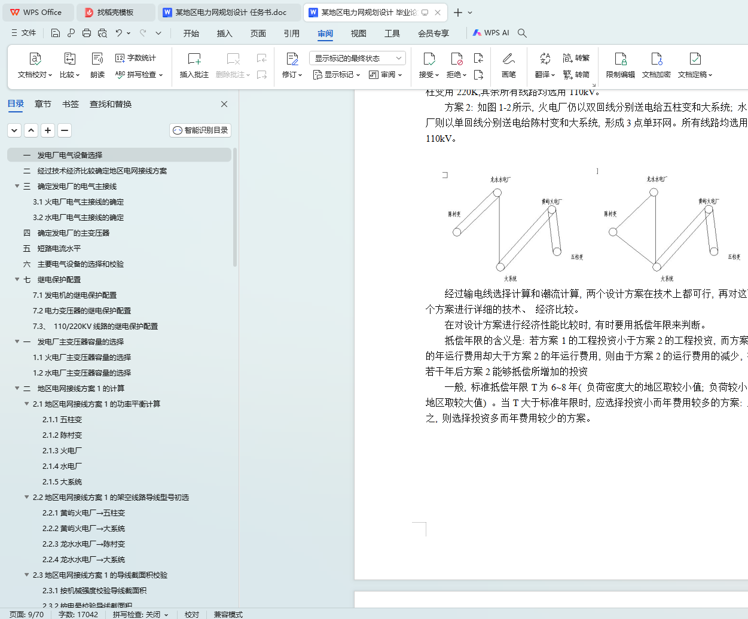Click the 修订 track changes icon
This screenshot has height=619, width=748.
tap(292, 59)
